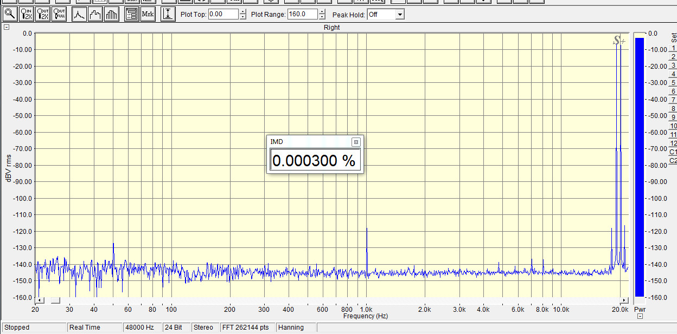
Task: Select the magnifier zoom tool
Action: 10,14
